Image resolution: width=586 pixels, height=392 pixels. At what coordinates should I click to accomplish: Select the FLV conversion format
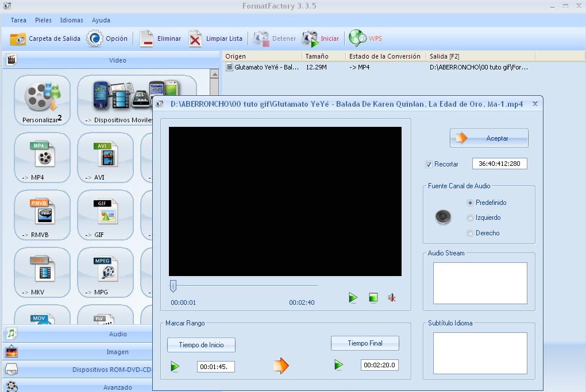click(105, 315)
